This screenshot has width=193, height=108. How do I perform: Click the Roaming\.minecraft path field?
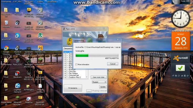[99, 91]
